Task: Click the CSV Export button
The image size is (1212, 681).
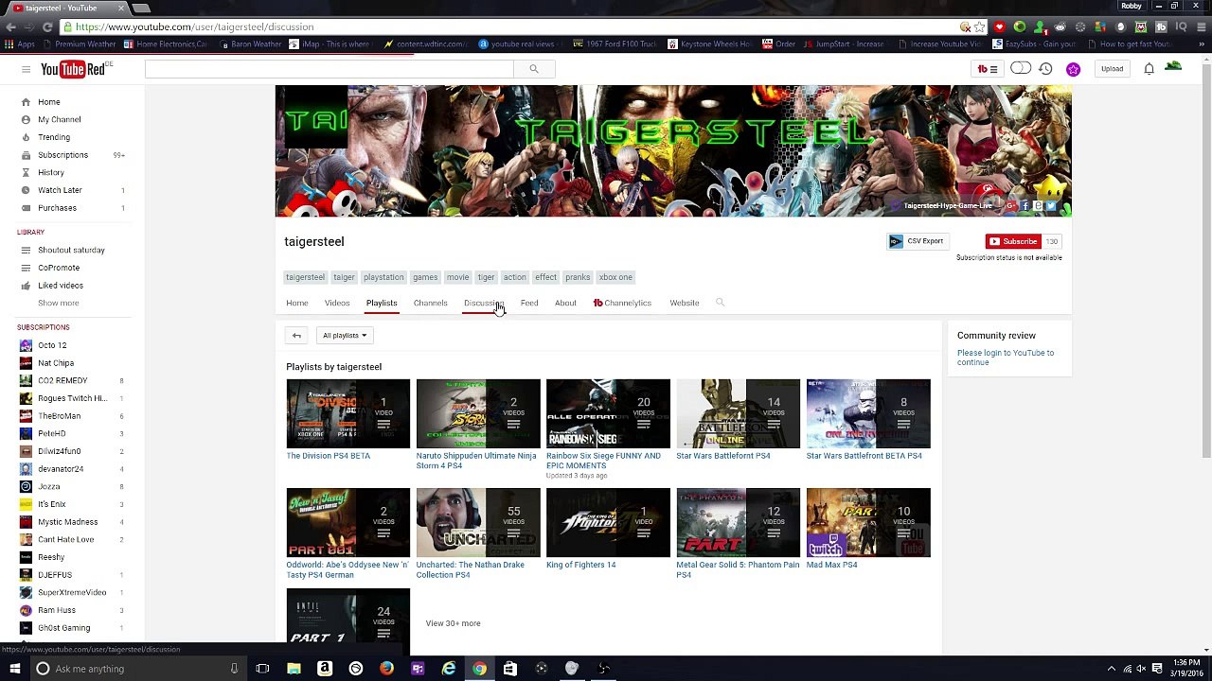Action: tap(917, 241)
